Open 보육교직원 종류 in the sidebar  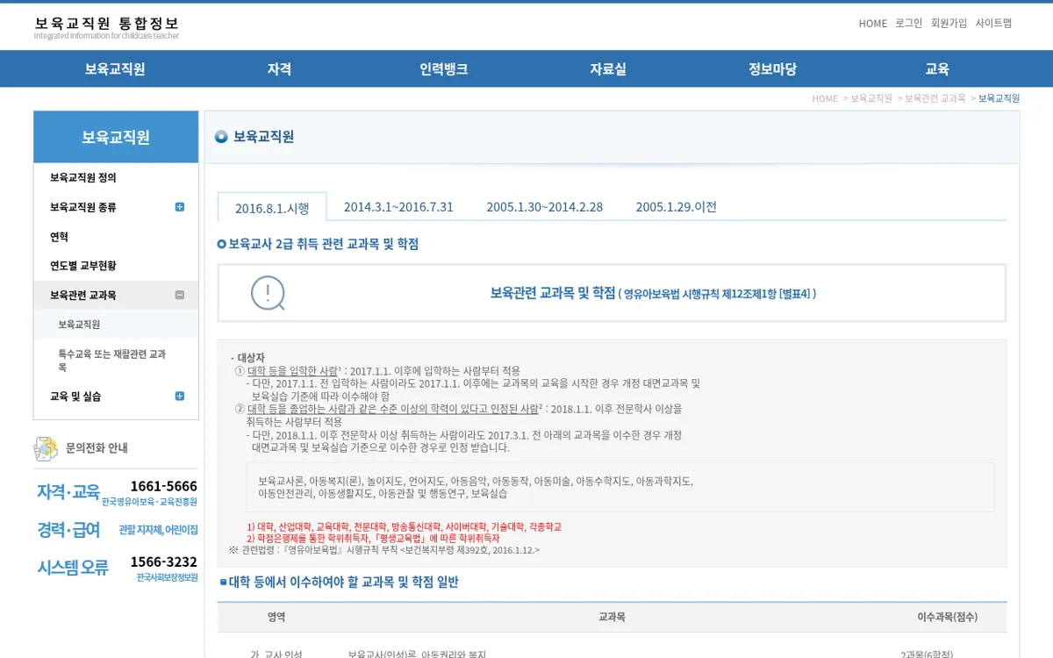(83, 207)
